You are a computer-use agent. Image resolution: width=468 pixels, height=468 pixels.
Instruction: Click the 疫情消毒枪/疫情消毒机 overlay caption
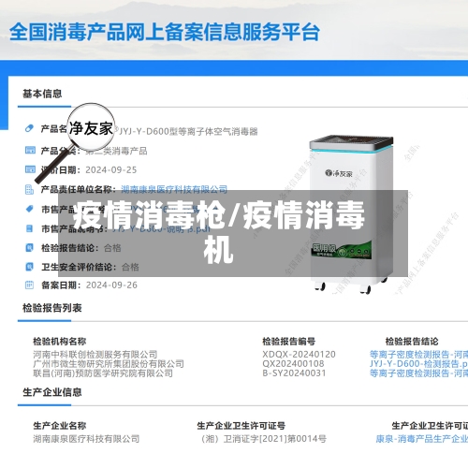pyautogui.click(x=219, y=232)
